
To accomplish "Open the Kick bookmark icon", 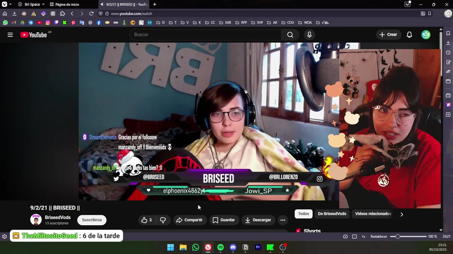I will (65, 23).
